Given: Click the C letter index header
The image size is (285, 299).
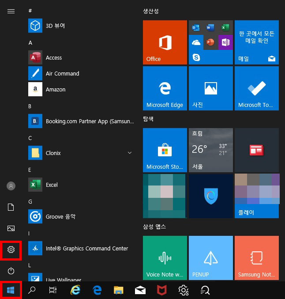Looking at the screenshot, I should pyautogui.click(x=30, y=138).
